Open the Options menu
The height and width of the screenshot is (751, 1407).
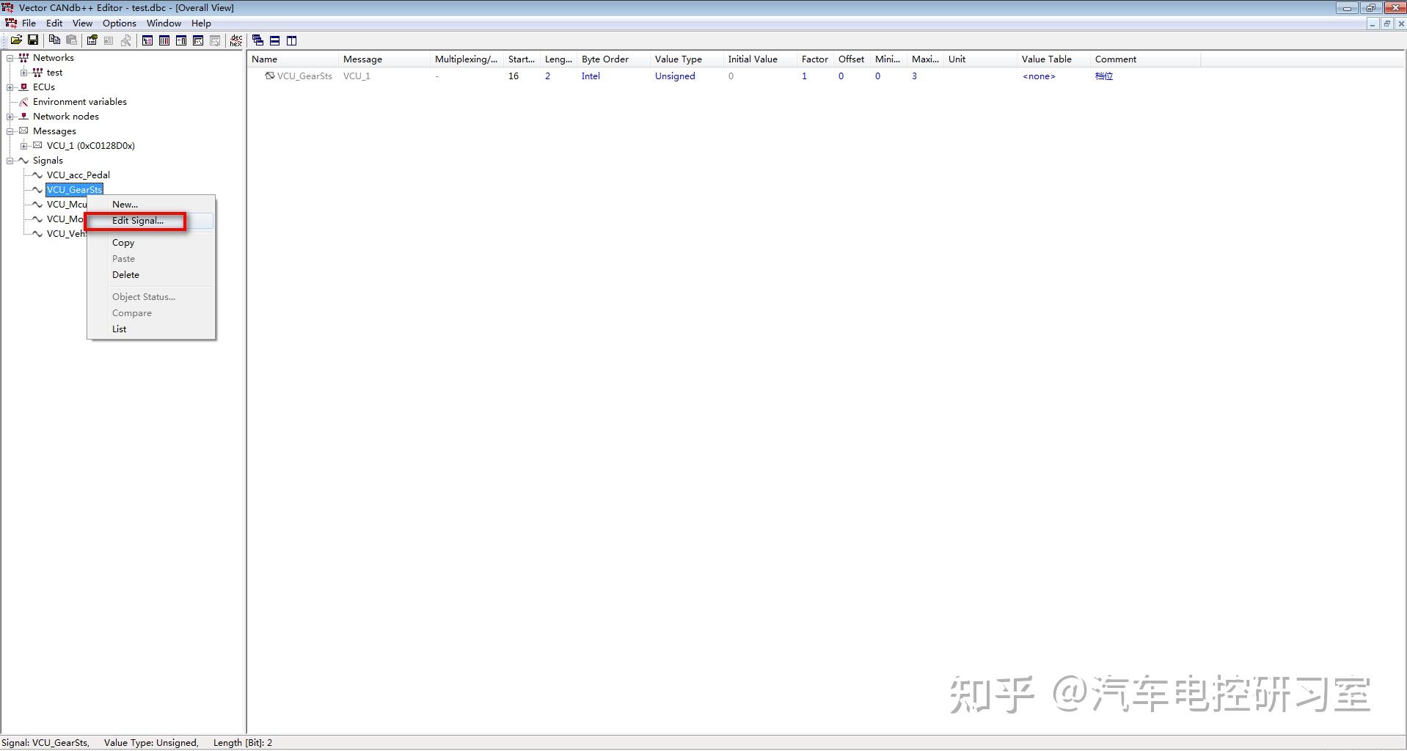pos(118,23)
